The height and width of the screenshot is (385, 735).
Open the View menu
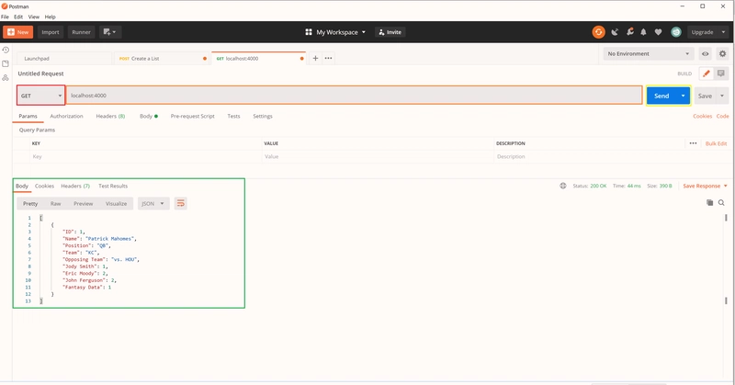coord(34,17)
